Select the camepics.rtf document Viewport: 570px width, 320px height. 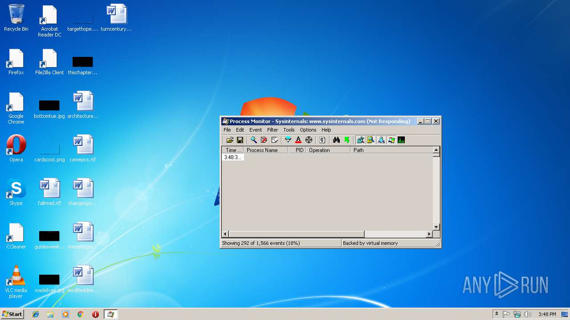(x=83, y=148)
